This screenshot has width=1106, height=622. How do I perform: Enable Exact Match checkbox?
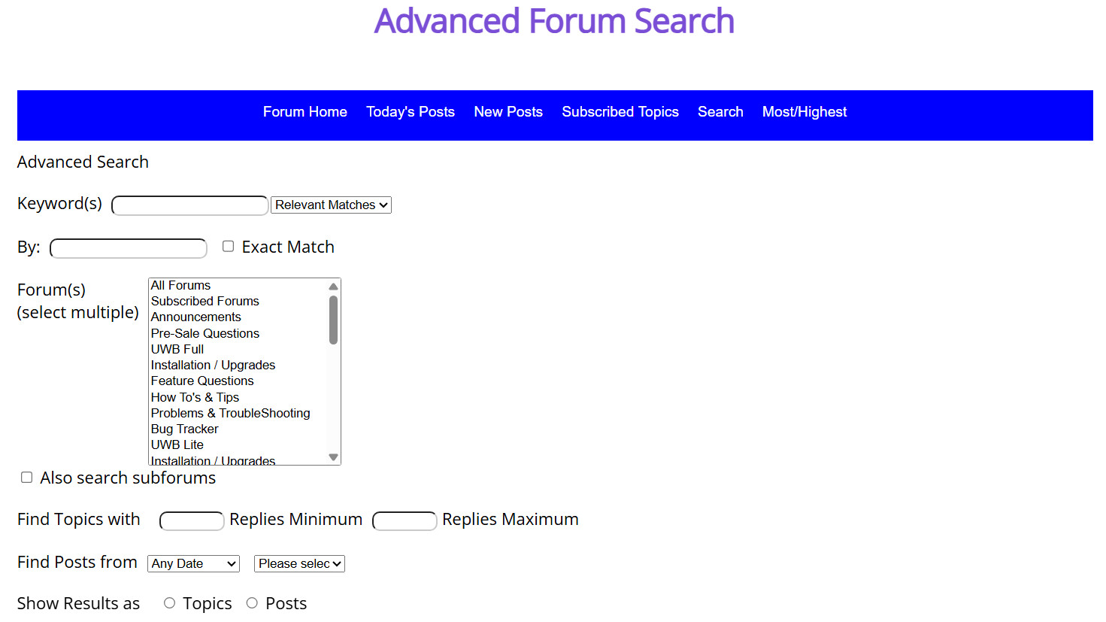click(x=229, y=247)
